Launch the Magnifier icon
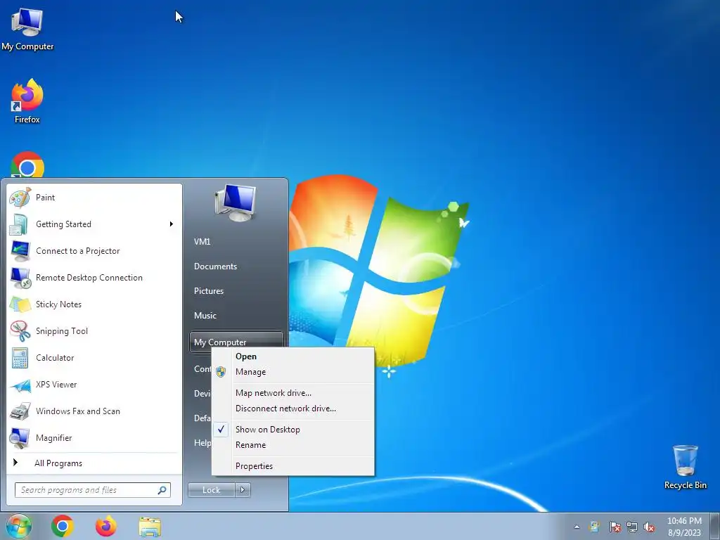This screenshot has width=720, height=540. (20, 438)
